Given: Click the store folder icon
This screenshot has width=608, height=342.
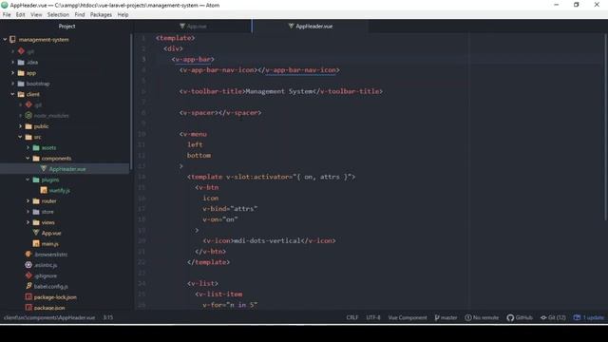Looking at the screenshot, I should coord(36,212).
